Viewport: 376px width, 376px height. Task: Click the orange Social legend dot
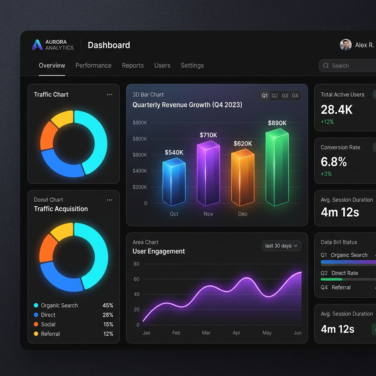(36, 324)
